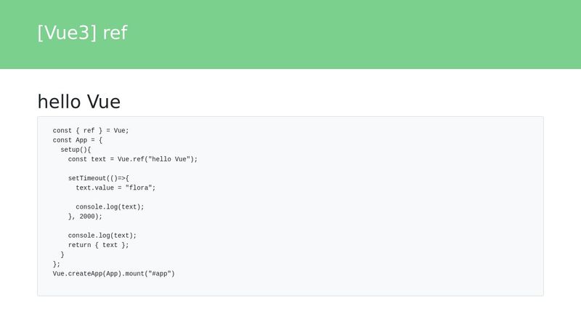The image size is (581, 327).
Task: Click the 'setTimeout(()=>{' code line
Action: point(99,178)
